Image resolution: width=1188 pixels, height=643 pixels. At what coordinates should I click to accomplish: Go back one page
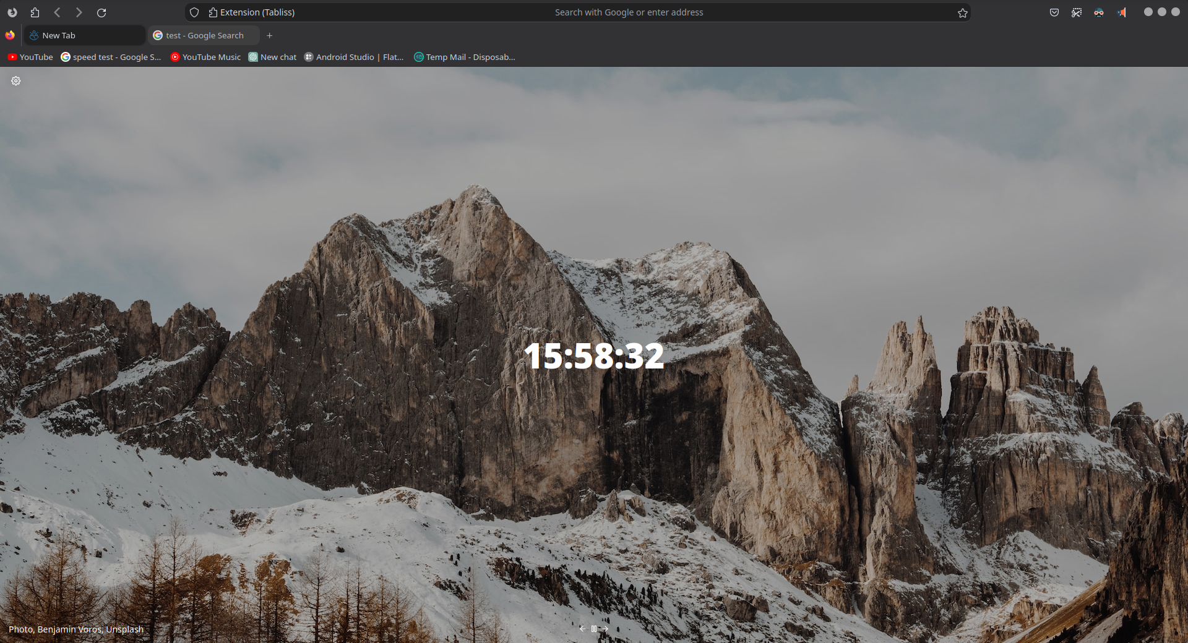click(x=57, y=12)
